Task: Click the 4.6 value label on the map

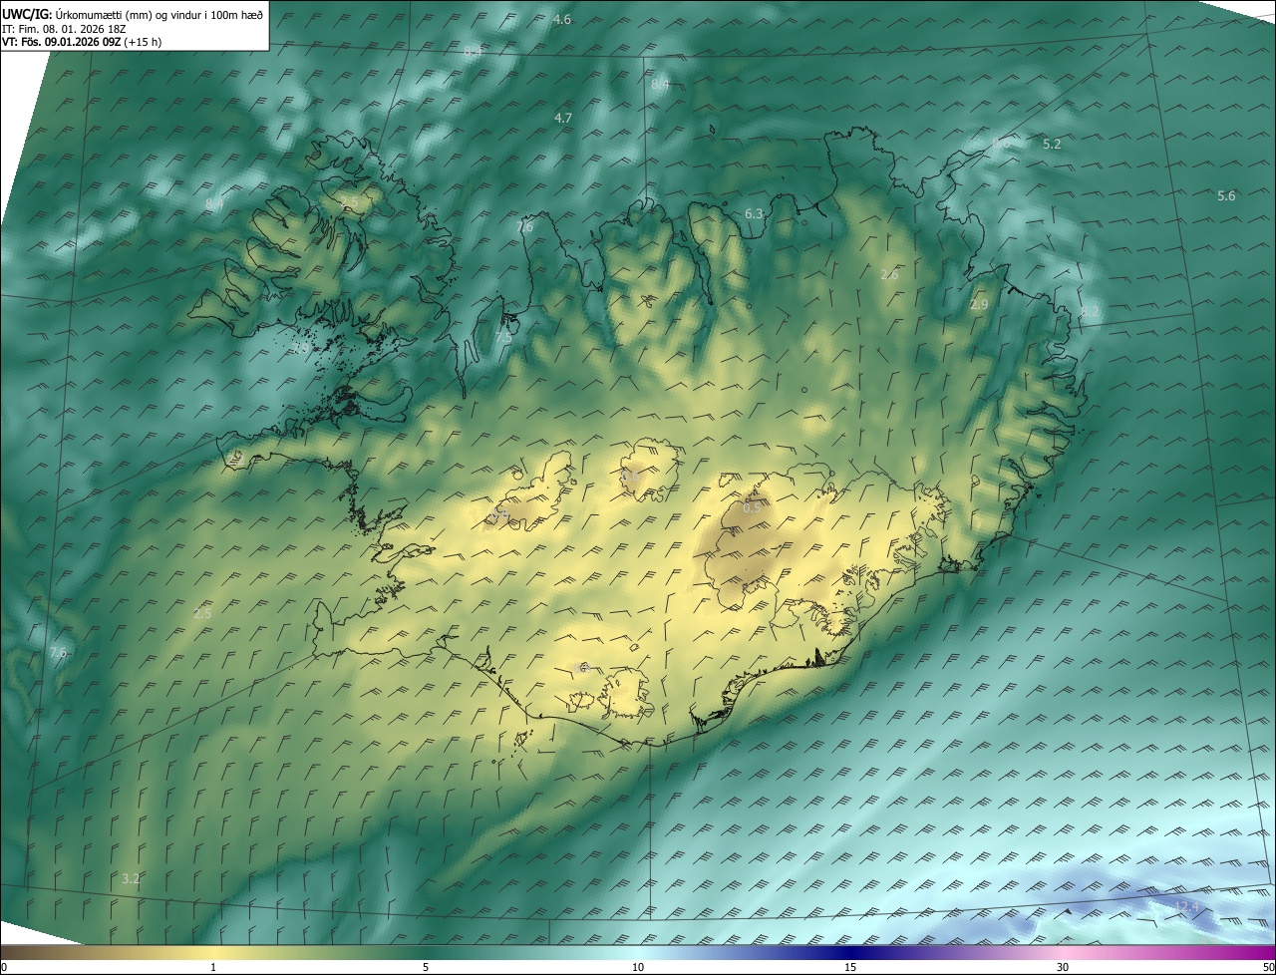Action: coord(562,20)
